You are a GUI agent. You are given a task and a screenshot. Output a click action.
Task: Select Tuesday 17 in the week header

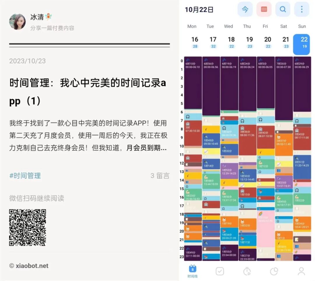213,42
